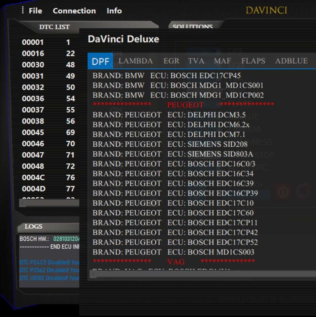The height and width of the screenshot is (317, 316).
Task: Select DTC row 00036
Action: pos(48,98)
